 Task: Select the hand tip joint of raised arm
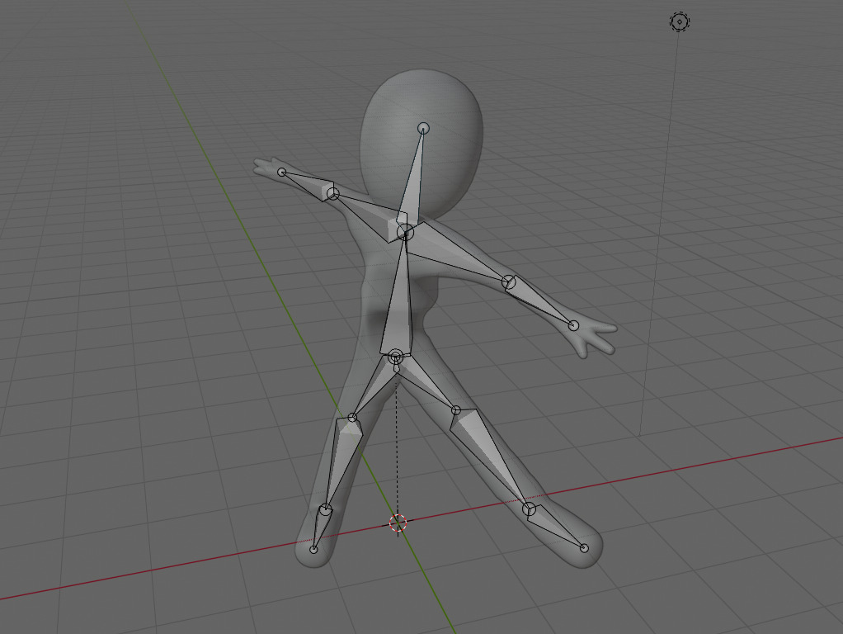pos(282,173)
